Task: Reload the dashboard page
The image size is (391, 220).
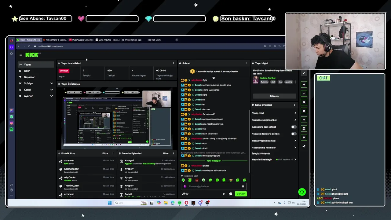Action: click(x=29, y=46)
